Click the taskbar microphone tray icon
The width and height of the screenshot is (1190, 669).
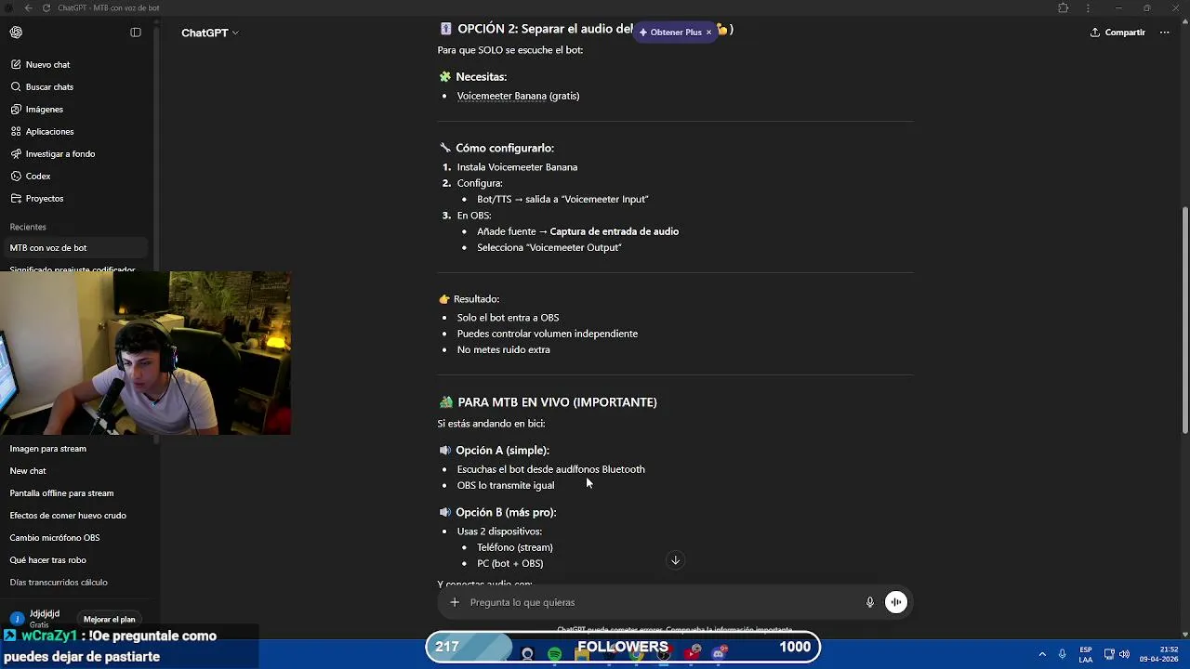coord(1062,654)
